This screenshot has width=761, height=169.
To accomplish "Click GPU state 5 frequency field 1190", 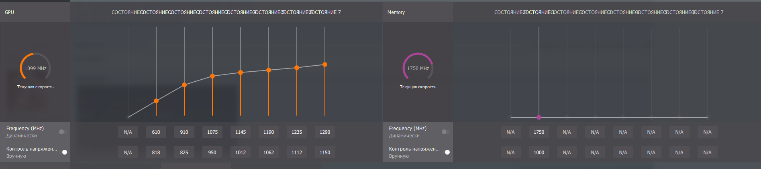I will point(269,132).
